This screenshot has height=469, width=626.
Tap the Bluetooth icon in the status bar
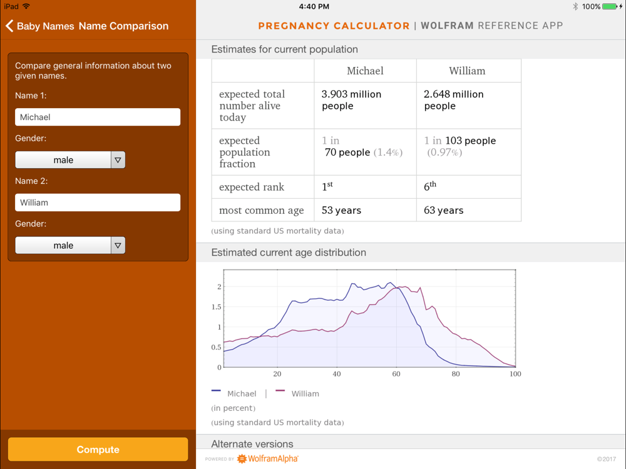(x=575, y=6)
